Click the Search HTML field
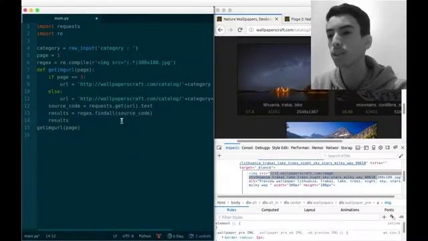The width and height of the screenshot is (428, 241). tap(360, 156)
